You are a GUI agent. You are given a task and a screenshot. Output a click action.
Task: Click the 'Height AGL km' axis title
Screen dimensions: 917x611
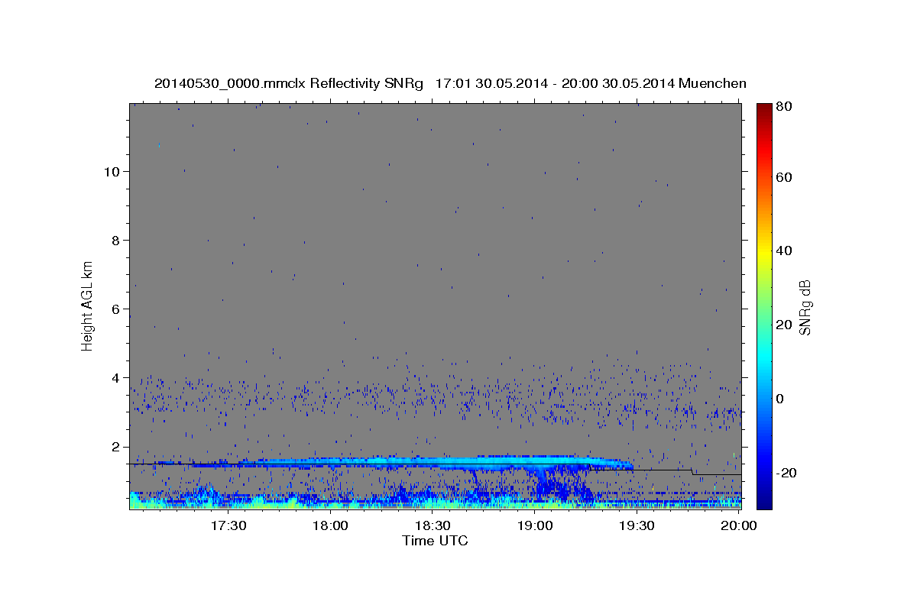[87, 305]
